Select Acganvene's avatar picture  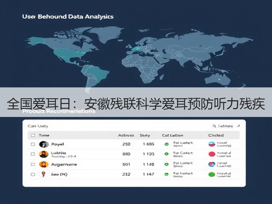pyautogui.click(x=44, y=164)
